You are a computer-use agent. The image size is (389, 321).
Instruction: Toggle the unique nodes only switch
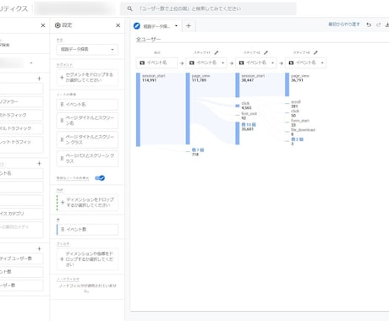coord(100,178)
